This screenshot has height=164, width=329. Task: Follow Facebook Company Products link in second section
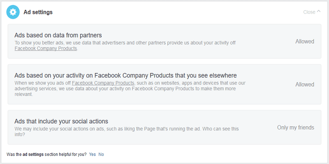click(103, 83)
